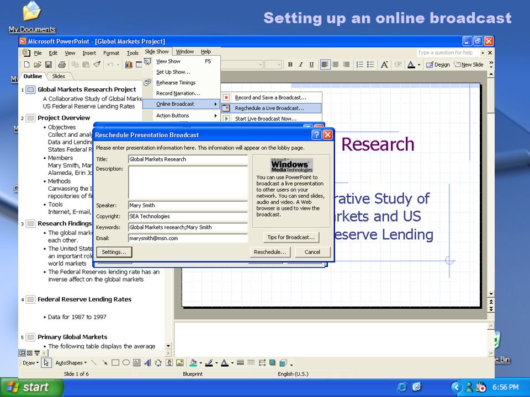Click the Tips for Broadcast button
The height and width of the screenshot is (397, 530).
(x=291, y=237)
